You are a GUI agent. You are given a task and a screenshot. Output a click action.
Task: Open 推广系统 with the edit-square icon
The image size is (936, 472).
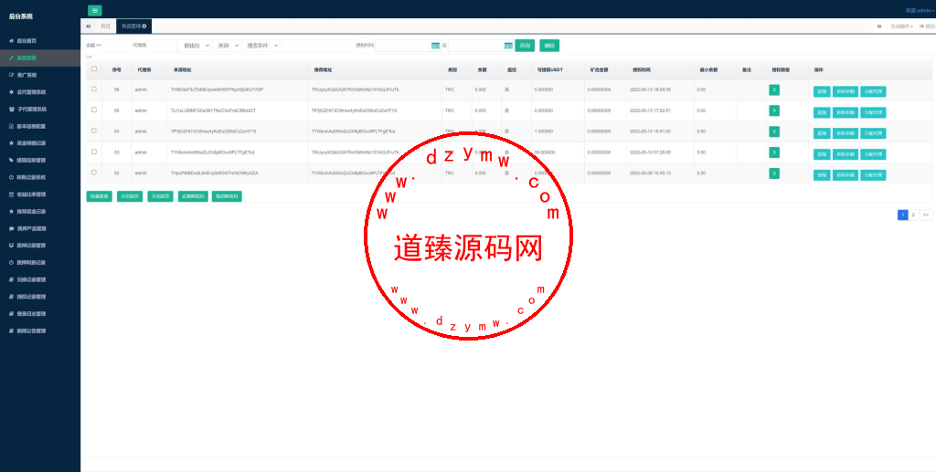[x=11, y=75]
